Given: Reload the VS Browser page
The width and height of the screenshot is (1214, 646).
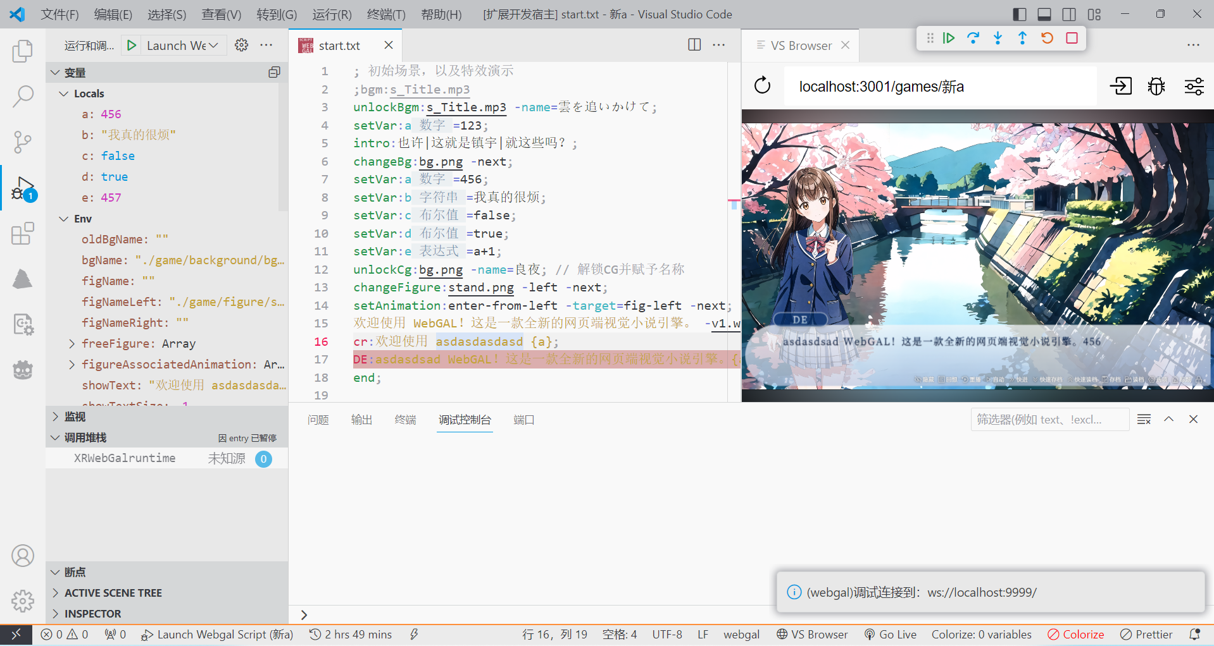Looking at the screenshot, I should pos(763,85).
